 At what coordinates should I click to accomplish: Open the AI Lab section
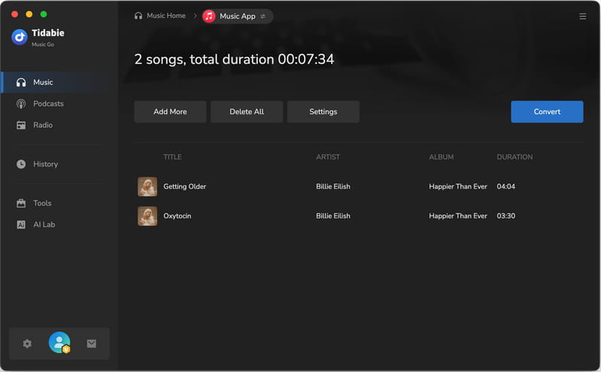pyautogui.click(x=44, y=225)
